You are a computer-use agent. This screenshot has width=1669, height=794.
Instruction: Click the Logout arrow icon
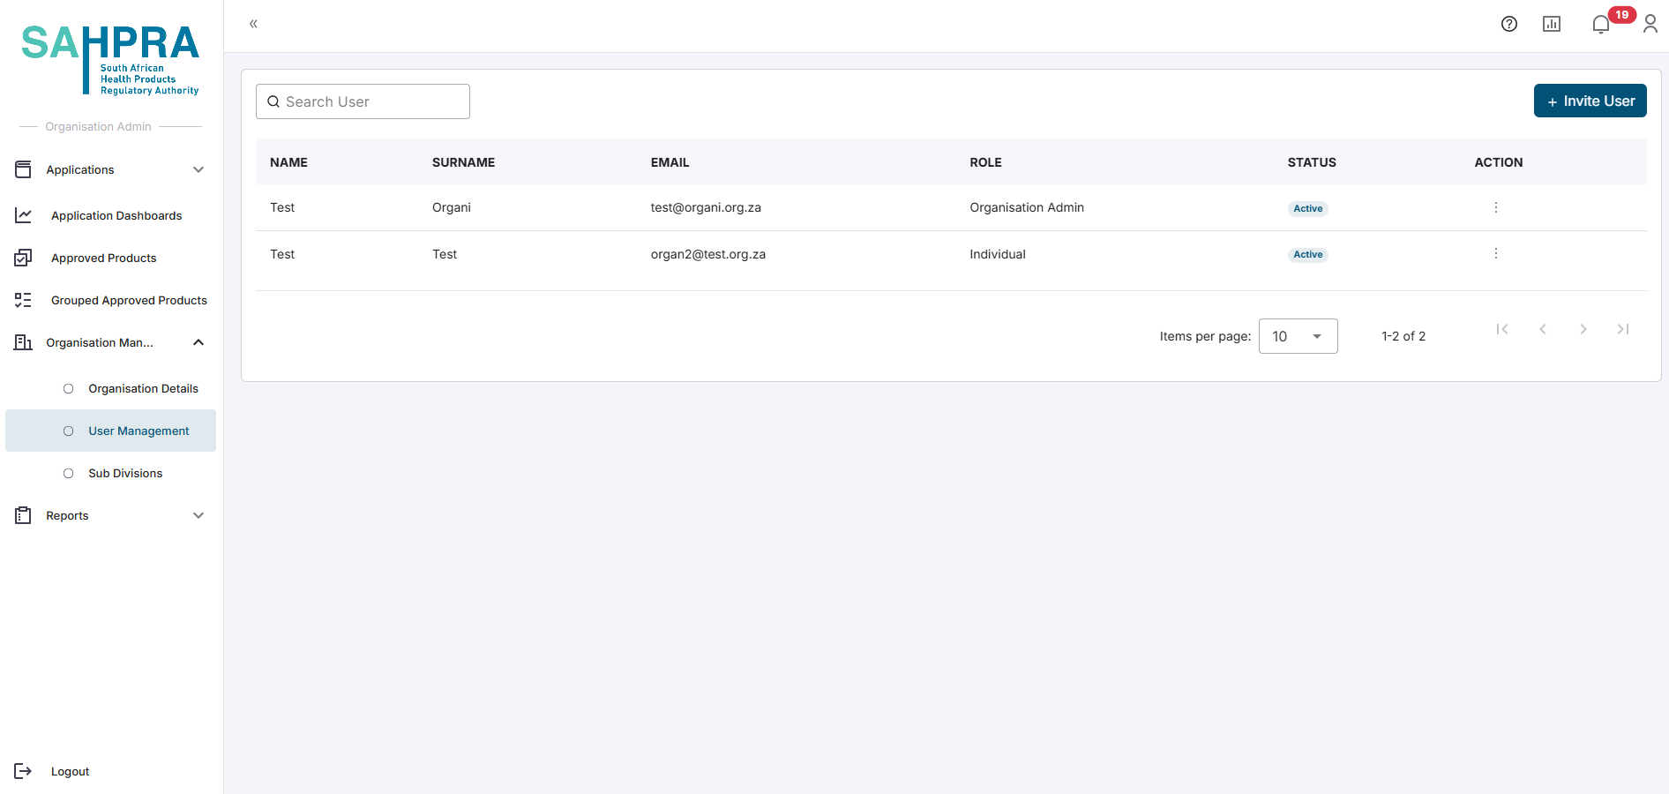pyautogui.click(x=23, y=771)
